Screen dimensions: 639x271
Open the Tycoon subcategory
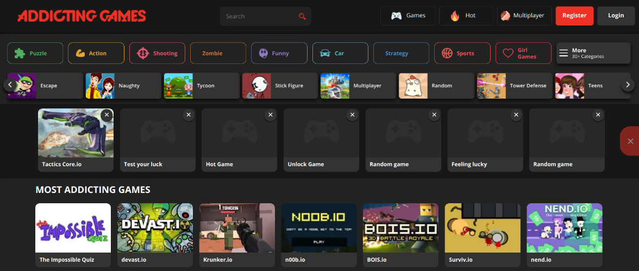click(x=202, y=86)
